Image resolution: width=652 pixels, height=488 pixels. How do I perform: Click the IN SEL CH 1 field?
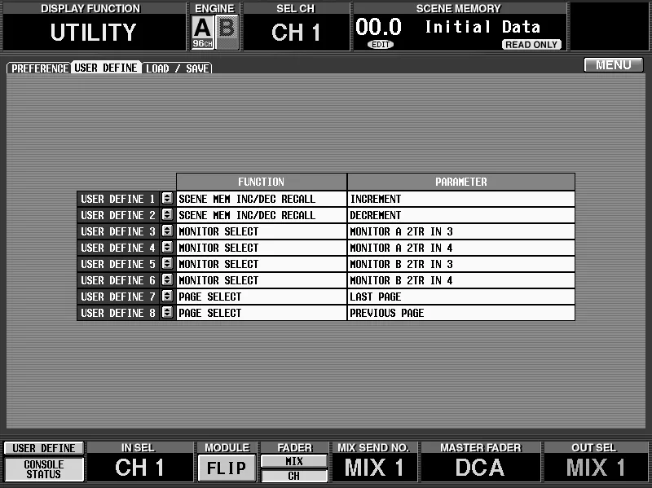click(139, 467)
